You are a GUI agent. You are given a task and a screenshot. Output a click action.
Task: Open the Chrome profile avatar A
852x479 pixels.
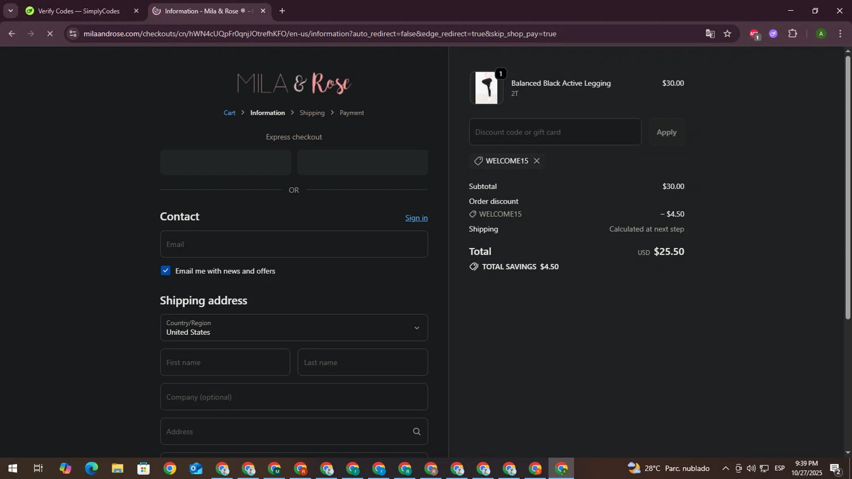click(x=821, y=33)
